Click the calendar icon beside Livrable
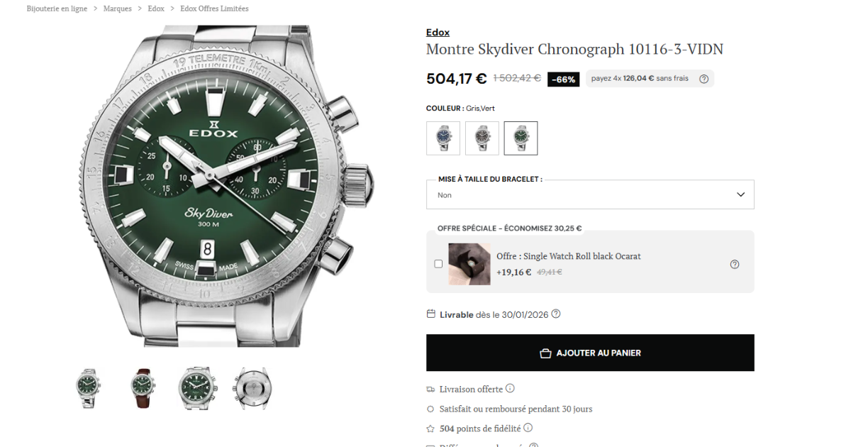The width and height of the screenshot is (851, 447). point(430,314)
